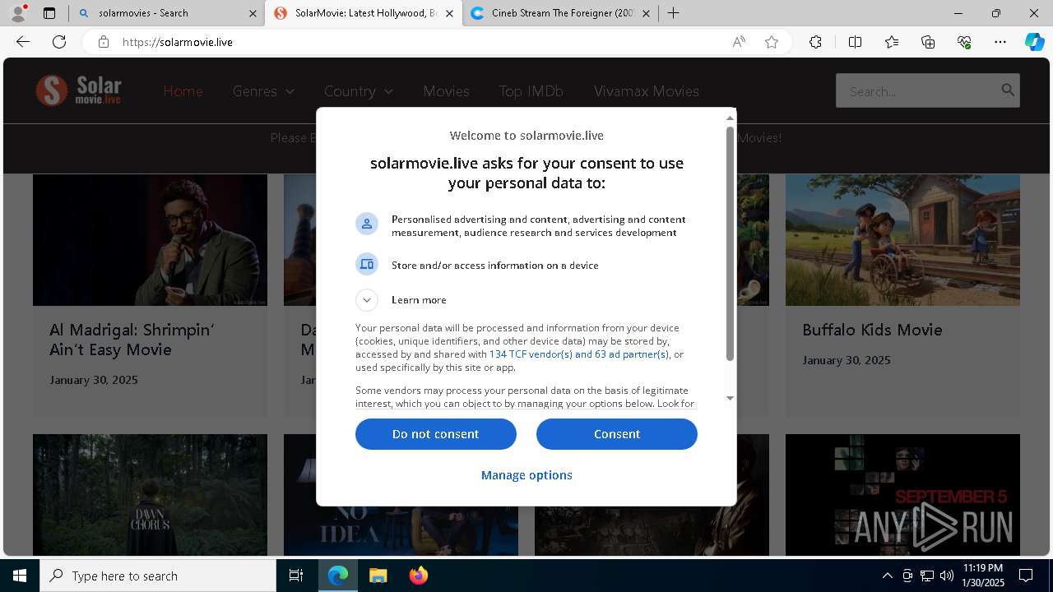The image size is (1053, 592).
Task: Click the browser address bar URL
Action: point(178,42)
